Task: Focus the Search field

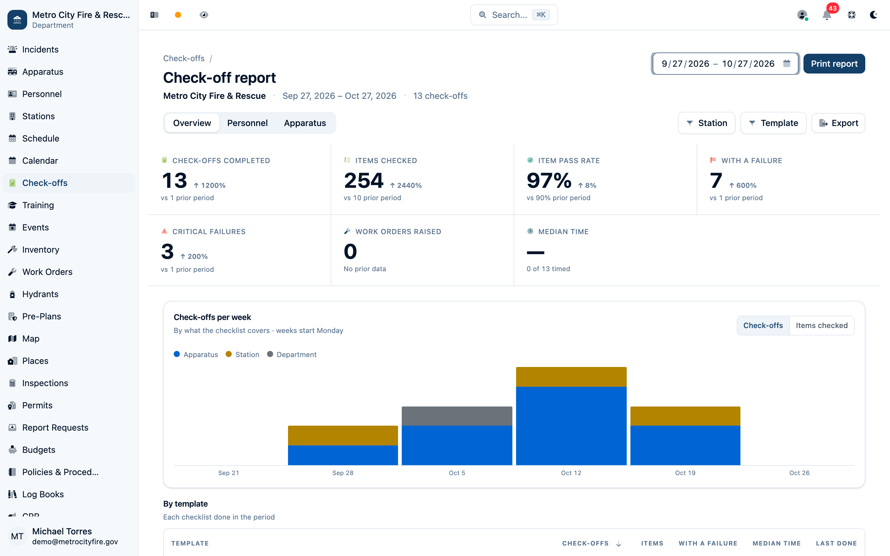Action: pyautogui.click(x=514, y=15)
